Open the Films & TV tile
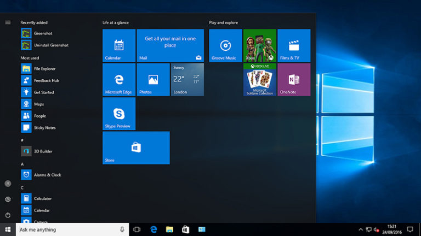The width and height of the screenshot is (421, 236). click(x=294, y=46)
